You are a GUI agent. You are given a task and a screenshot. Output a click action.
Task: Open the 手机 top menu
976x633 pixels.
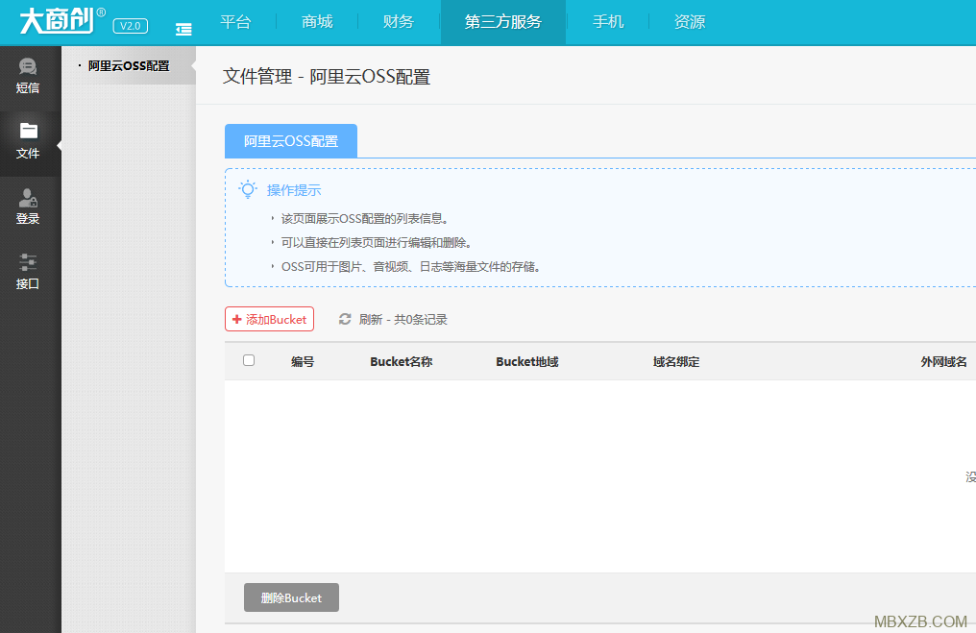pos(608,22)
